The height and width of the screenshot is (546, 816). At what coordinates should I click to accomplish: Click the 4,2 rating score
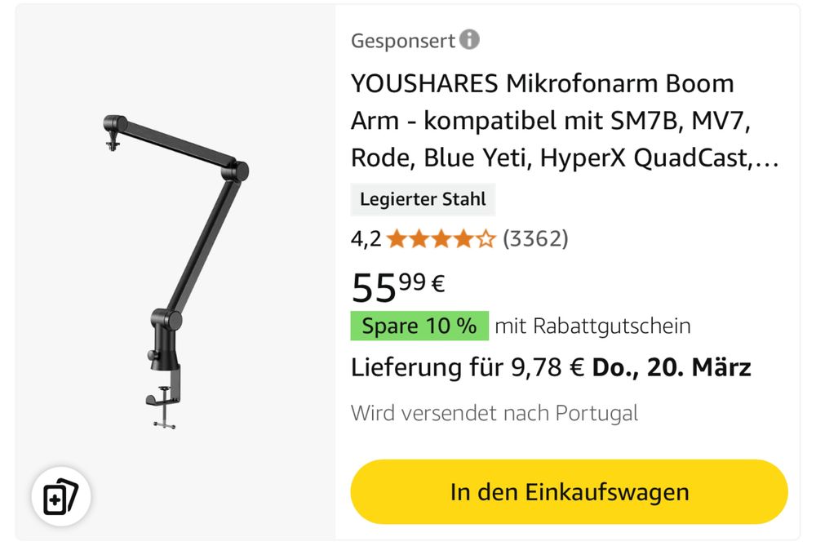[366, 239]
